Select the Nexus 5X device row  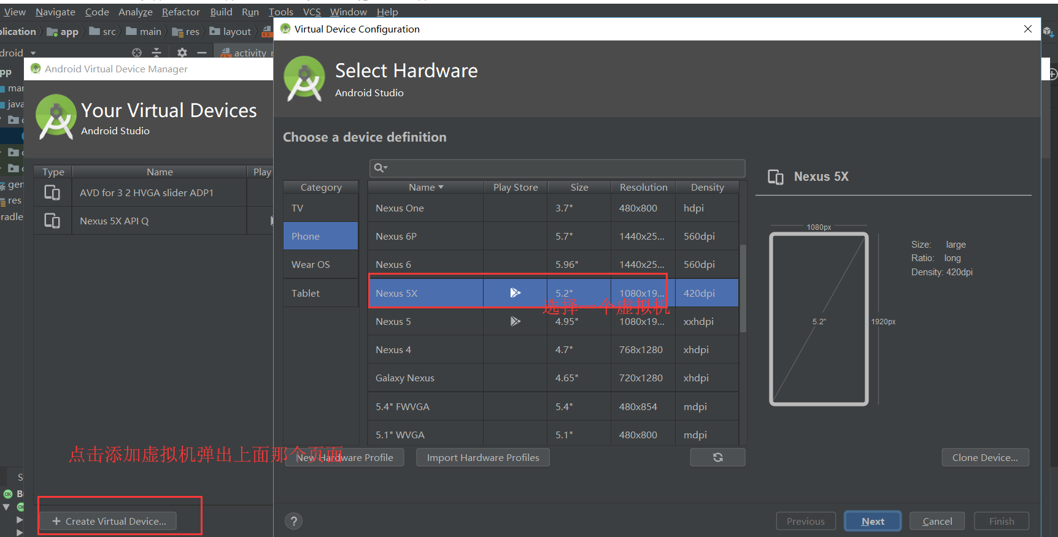553,293
